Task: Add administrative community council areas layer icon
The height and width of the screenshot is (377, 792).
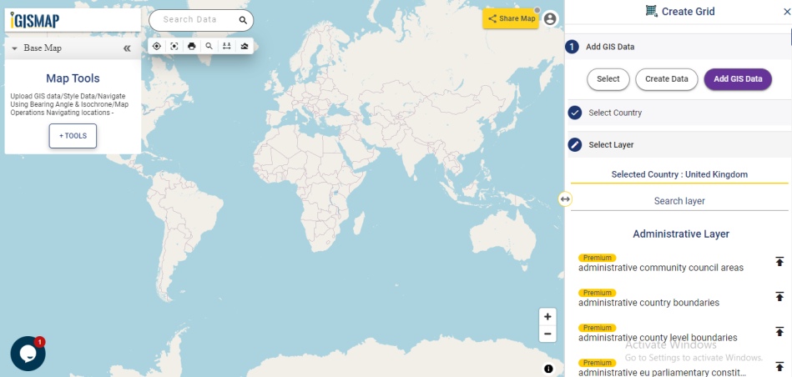Action: click(x=779, y=261)
